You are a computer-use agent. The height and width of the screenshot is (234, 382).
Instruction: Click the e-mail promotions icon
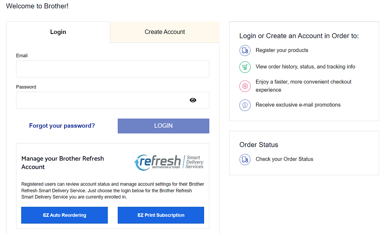[245, 105]
